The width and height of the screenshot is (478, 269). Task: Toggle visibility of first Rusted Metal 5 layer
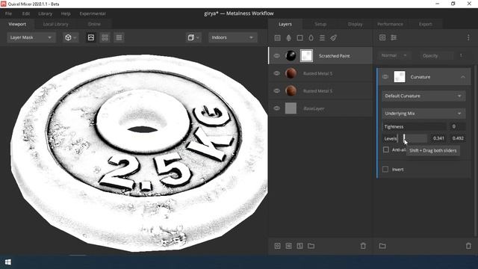point(277,73)
